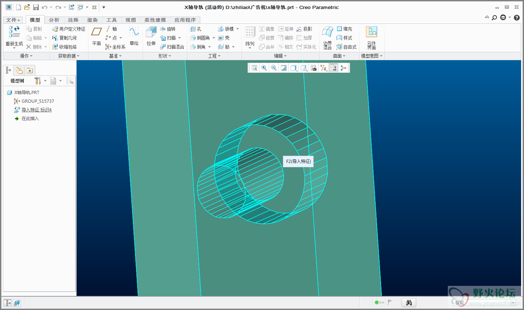The height and width of the screenshot is (310, 524).
Task: Select the 壳 shell tool
Action: (x=224, y=38)
